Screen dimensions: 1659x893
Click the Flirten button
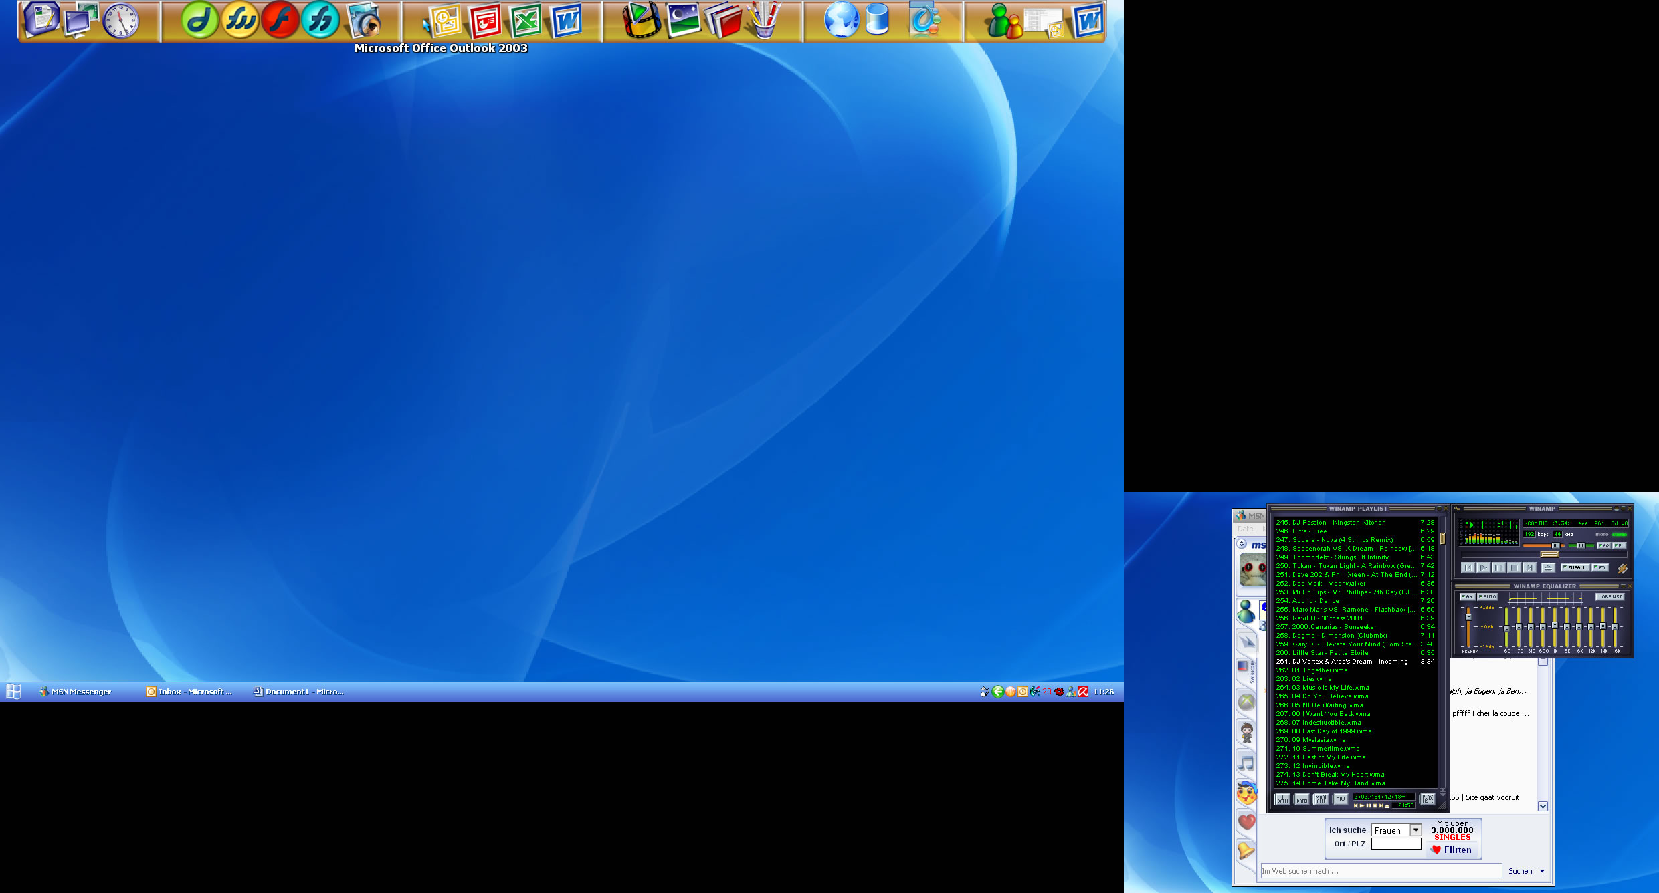(1451, 850)
